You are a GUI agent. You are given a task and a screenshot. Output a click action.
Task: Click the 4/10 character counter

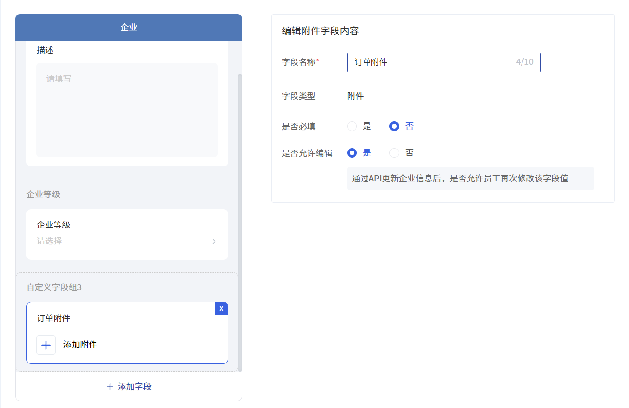tap(524, 62)
